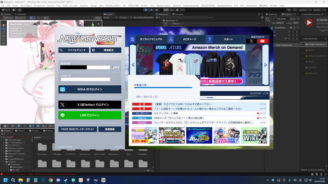The image size is (328, 184).
Task: Select the Hand tool in the Scene view
Action: pos(4,25)
